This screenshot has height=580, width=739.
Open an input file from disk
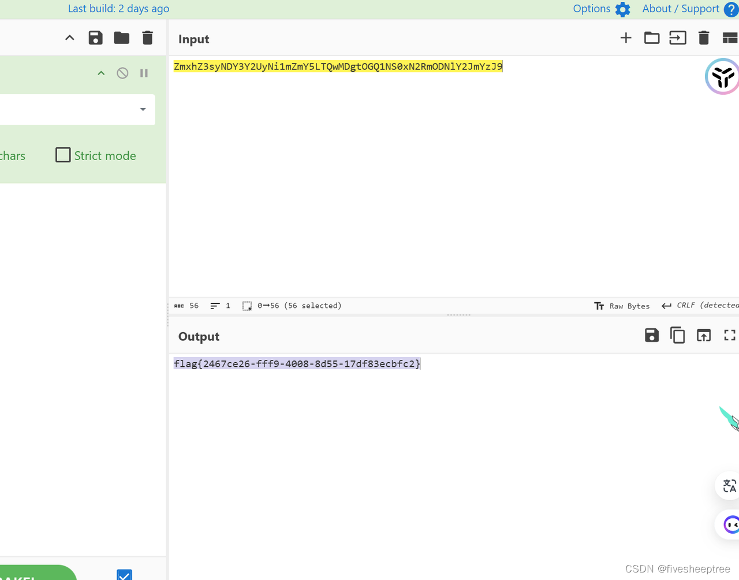coord(652,38)
